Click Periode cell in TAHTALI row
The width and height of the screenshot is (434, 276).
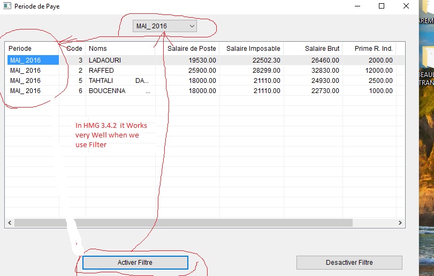pos(25,80)
